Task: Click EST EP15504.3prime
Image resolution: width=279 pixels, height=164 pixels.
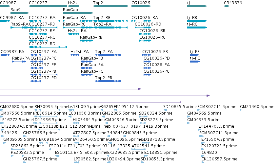Action: (x=203, y=143)
